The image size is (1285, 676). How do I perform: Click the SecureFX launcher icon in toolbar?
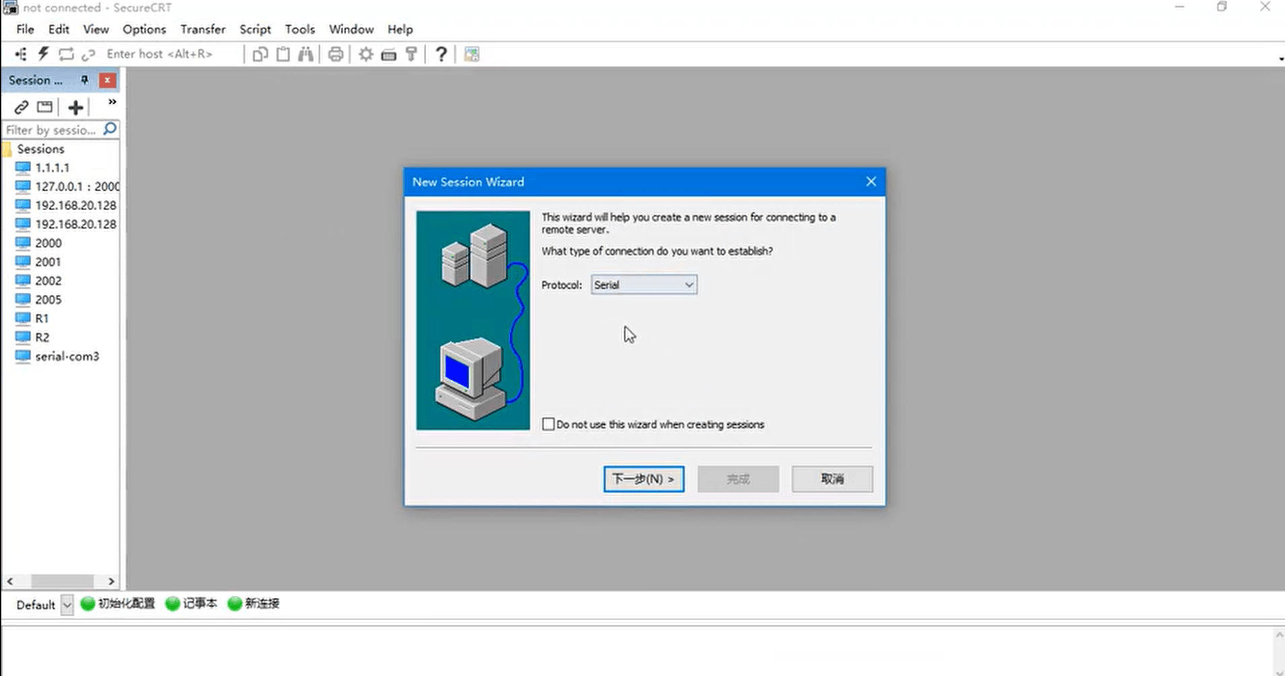point(472,55)
